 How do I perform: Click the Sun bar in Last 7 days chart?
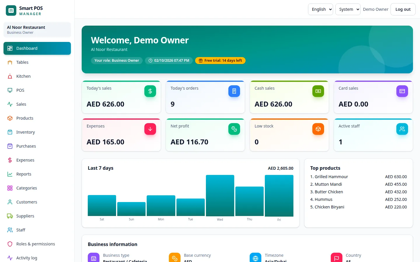point(131,209)
